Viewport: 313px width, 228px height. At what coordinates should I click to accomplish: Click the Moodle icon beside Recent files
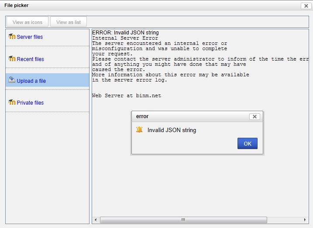(12, 58)
